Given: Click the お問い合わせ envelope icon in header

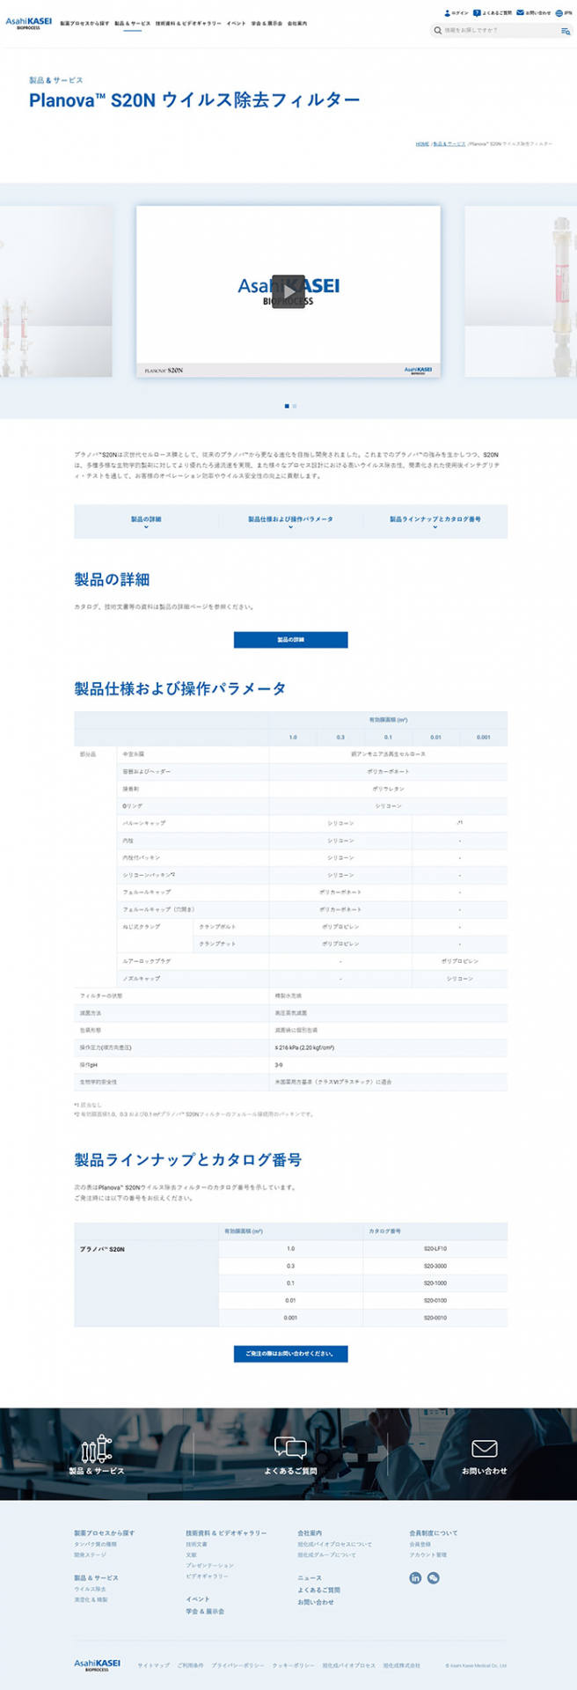Looking at the screenshot, I should click(x=520, y=13).
